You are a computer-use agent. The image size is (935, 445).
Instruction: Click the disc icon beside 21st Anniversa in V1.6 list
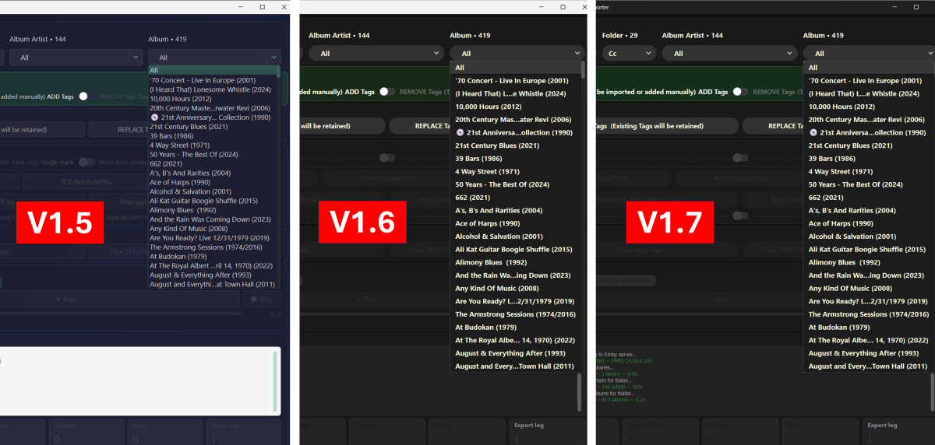(460, 132)
